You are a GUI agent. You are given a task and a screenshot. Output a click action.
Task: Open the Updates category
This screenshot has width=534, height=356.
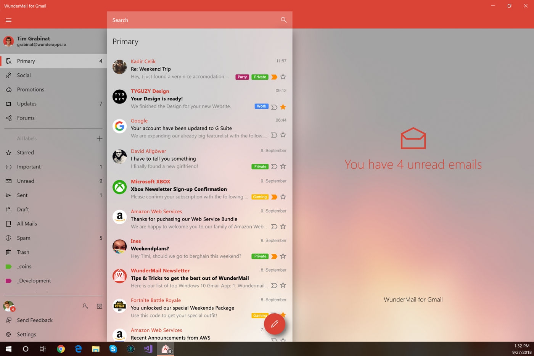click(x=53, y=104)
